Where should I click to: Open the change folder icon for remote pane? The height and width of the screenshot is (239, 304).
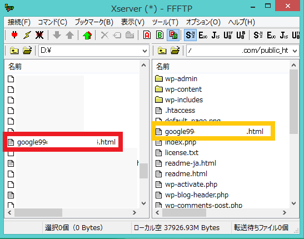pyautogui.click(x=175, y=51)
